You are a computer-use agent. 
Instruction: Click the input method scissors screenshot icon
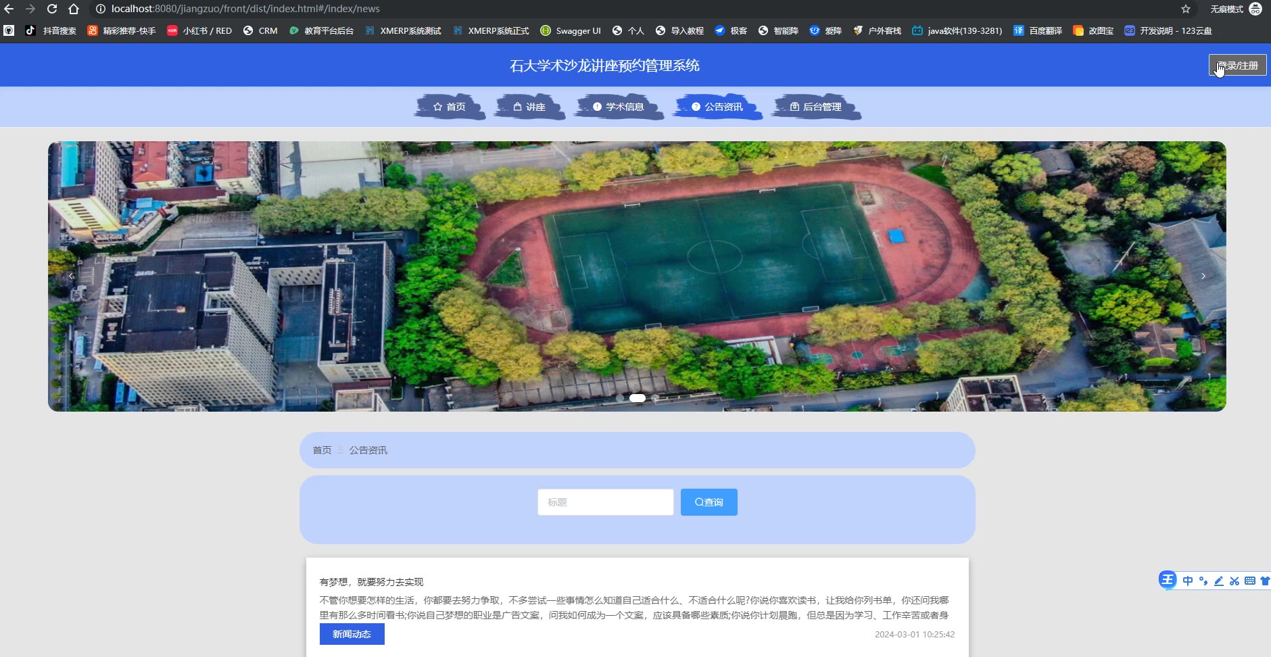pos(1234,581)
